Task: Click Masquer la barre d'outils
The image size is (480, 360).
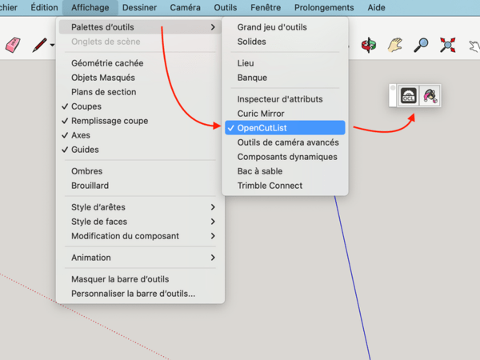Action: pyautogui.click(x=120, y=279)
